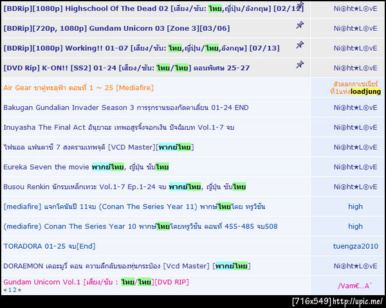Image resolution: width=386 pixels, height=308 pixels.
Task: View author Ni@ht★L@vE on K-ON!! row
Action: coord(356,68)
